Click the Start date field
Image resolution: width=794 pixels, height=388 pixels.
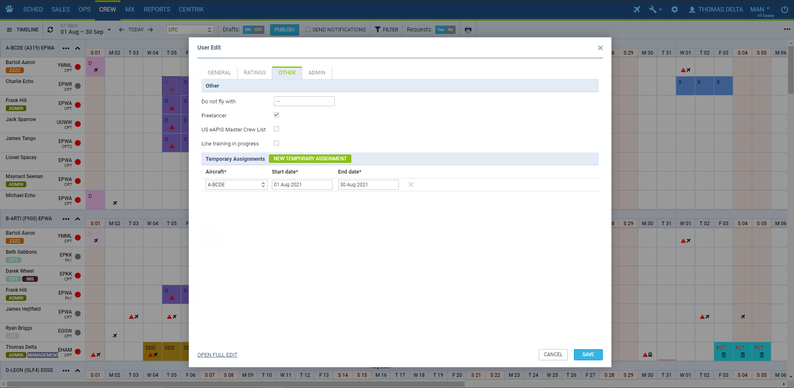coord(302,185)
